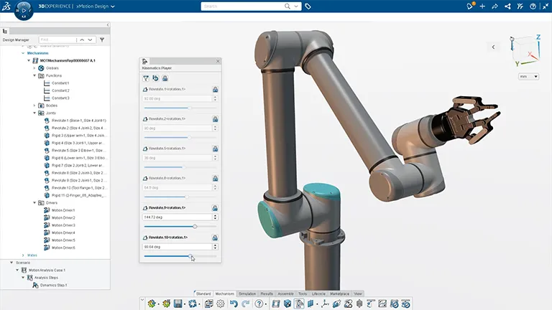The image size is (552, 310).
Task: Switch to the Assembly tab
Action: 285,293
